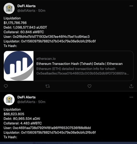Like the first DeFi Alerts tweet
This screenshot has height=144, width=137.
point(89,86)
